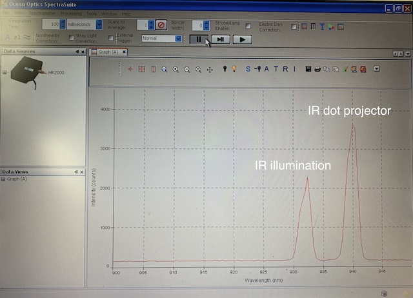Open graph toolbar overflow dropdown arrow
This screenshot has height=298, width=413.
tap(377, 69)
